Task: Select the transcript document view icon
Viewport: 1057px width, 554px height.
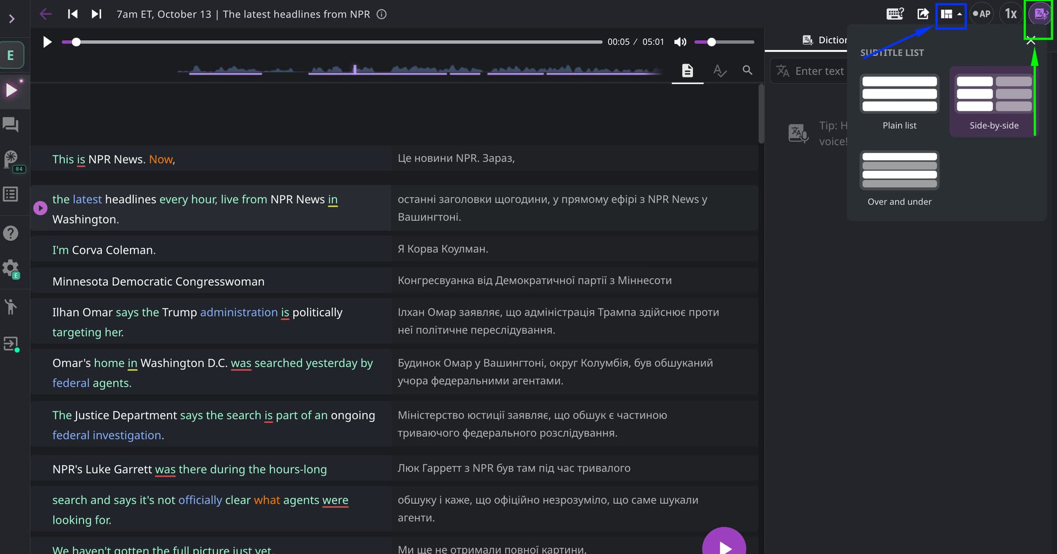Action: point(687,70)
